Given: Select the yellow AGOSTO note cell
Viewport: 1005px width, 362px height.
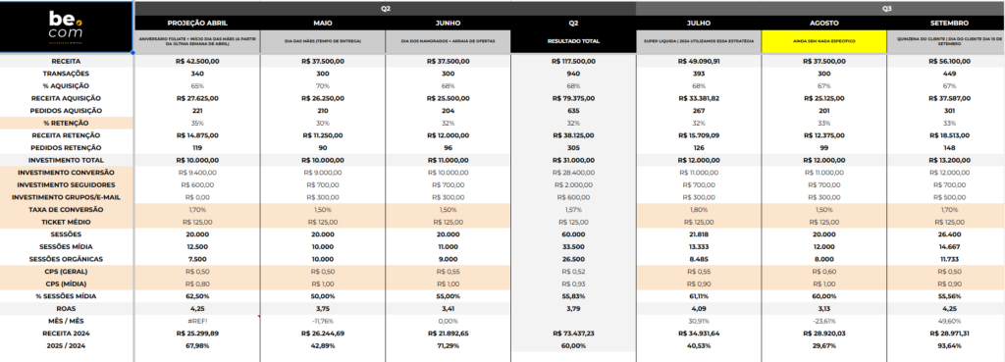Looking at the screenshot, I should 824,41.
